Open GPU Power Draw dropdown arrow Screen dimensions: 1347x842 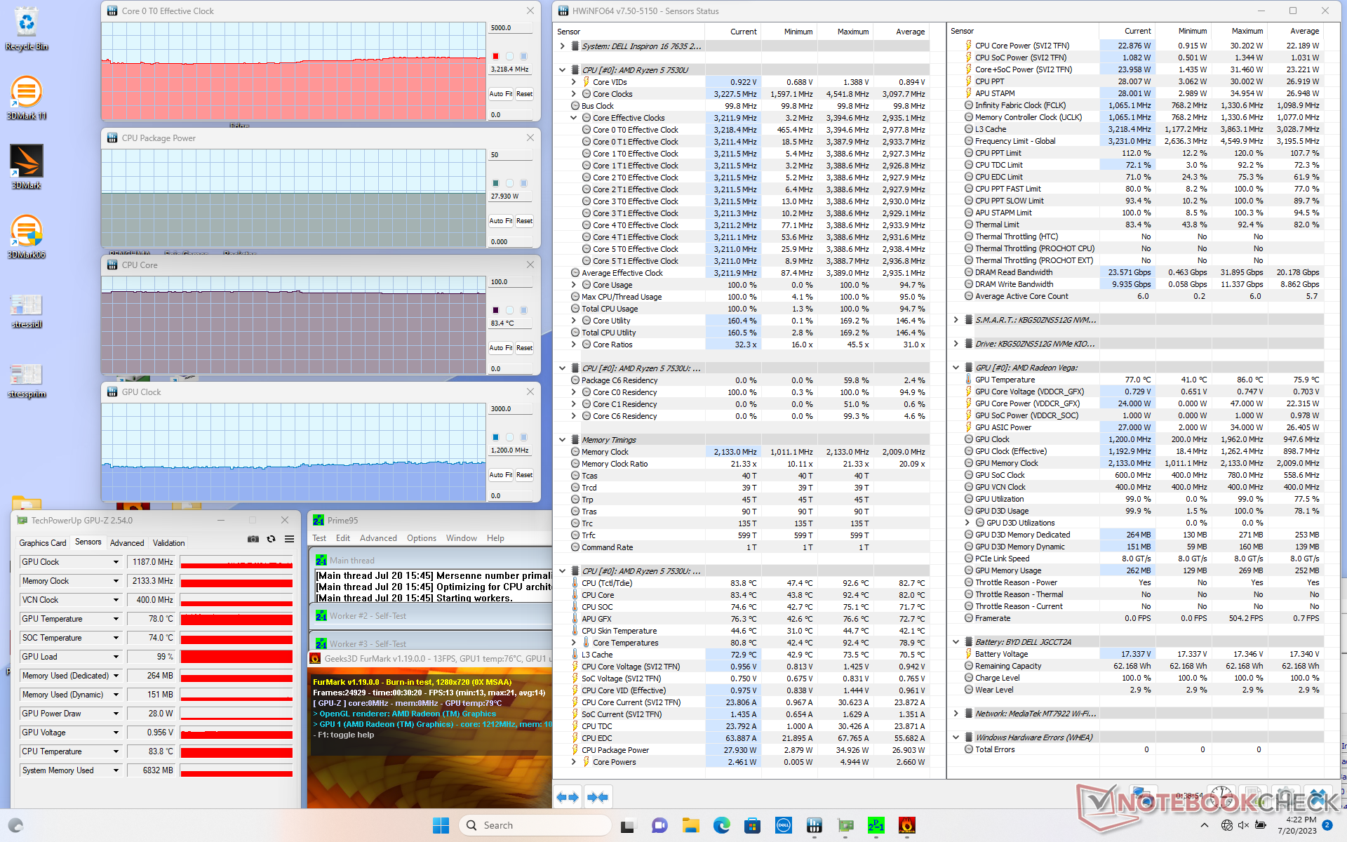[x=116, y=714]
